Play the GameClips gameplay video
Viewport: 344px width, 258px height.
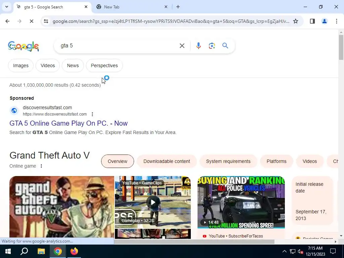[153, 202]
